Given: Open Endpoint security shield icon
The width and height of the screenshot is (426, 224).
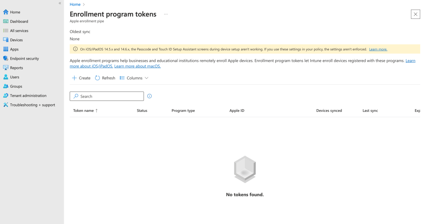Looking at the screenshot, I should click(6, 58).
